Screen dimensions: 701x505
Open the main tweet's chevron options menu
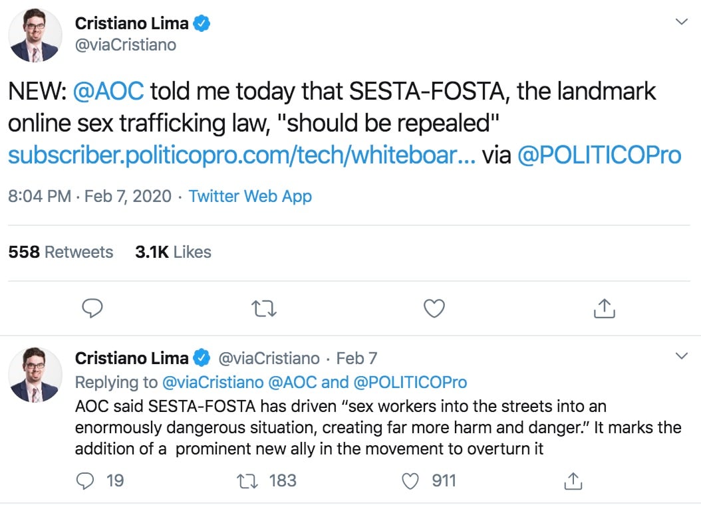coord(681,21)
